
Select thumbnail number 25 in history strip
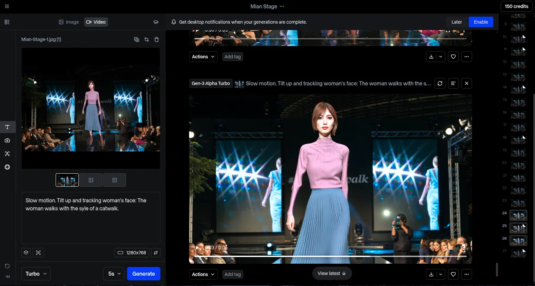tap(518, 228)
